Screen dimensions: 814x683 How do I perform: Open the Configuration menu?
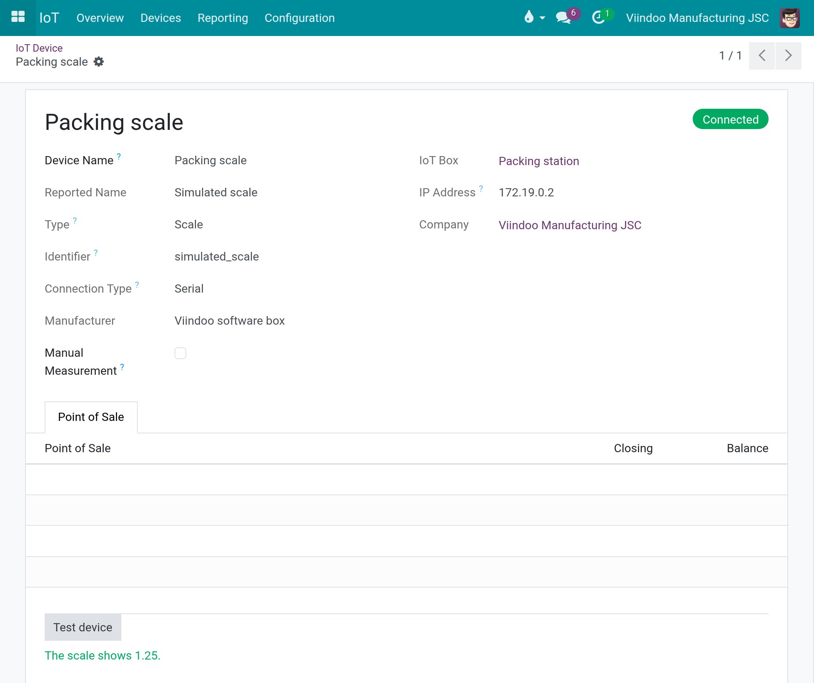[300, 18]
